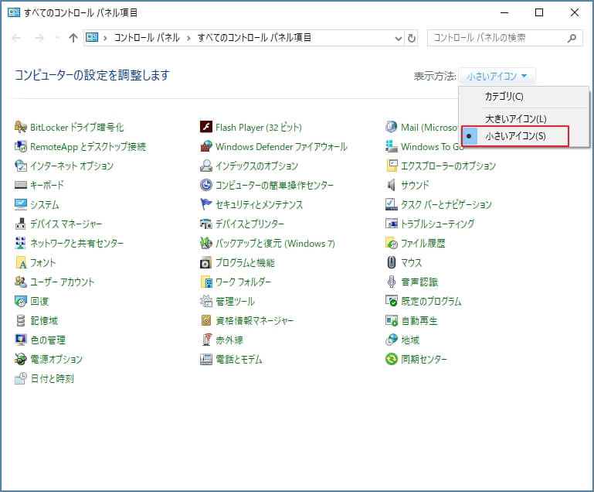Open the 電話とモデム icon
Viewport: 594px width, 492px height.
click(x=206, y=359)
